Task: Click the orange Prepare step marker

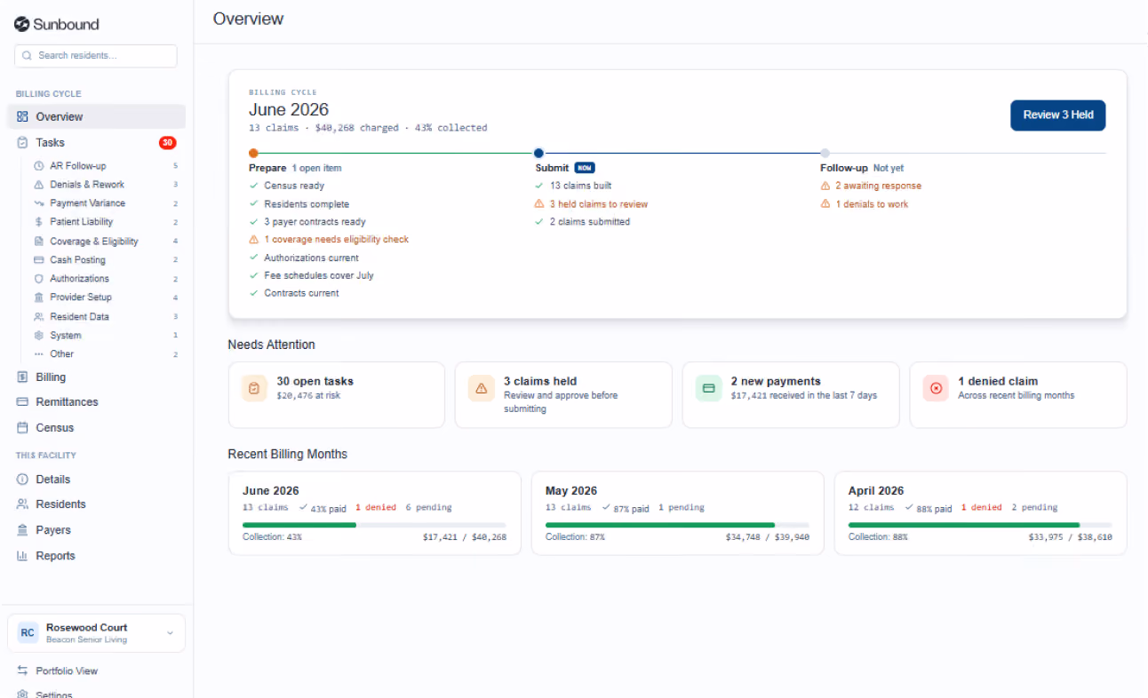Action: tap(253, 153)
